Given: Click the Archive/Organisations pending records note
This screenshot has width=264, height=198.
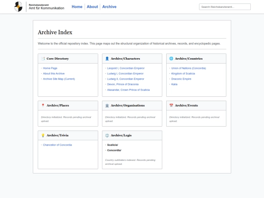Looking at the screenshot, I should tap(130, 119).
